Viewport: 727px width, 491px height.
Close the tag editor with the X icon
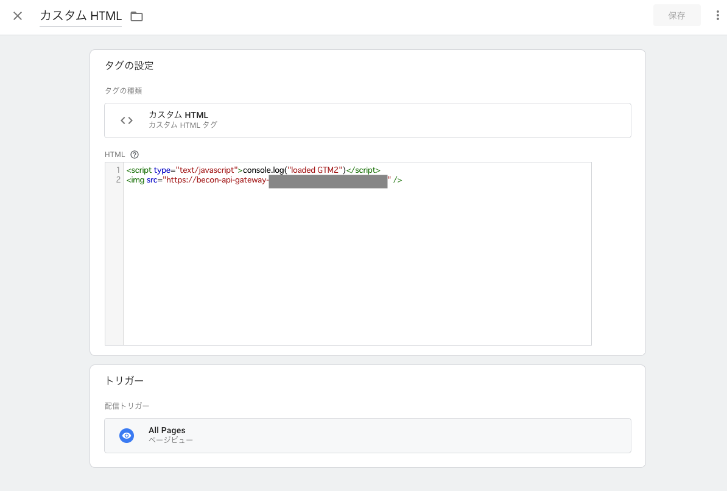(18, 16)
